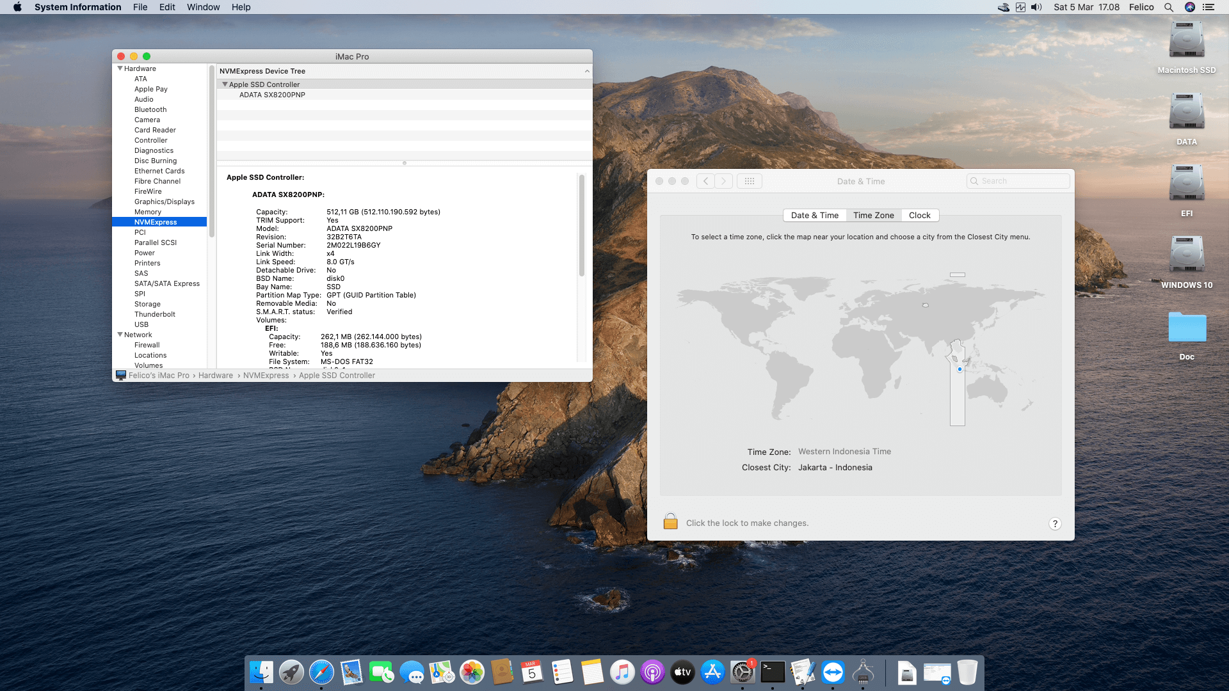The image size is (1229, 691).
Task: Select Graphics/Displays in the sidebar
Action: click(164, 202)
